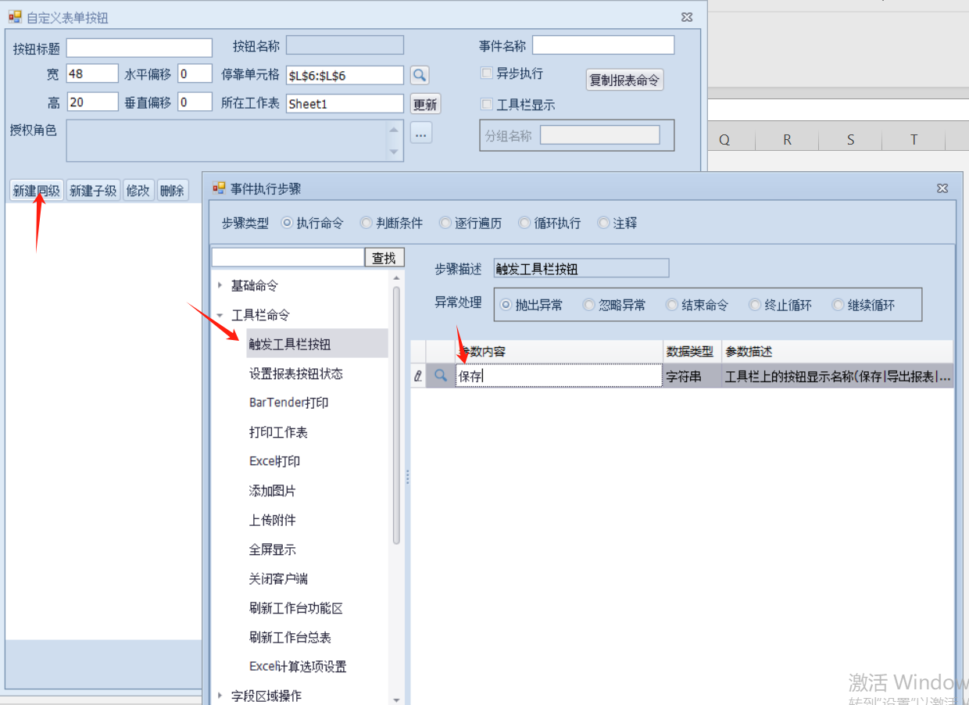Close the 事件执行步骤 dialog
Screen dimensions: 969x705
[942, 188]
